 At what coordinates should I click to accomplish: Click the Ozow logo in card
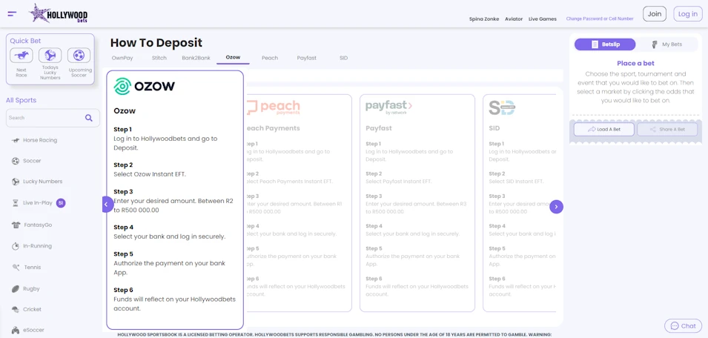point(144,86)
